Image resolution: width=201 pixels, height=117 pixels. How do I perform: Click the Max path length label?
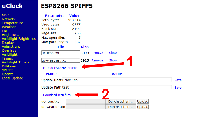pos(54,42)
